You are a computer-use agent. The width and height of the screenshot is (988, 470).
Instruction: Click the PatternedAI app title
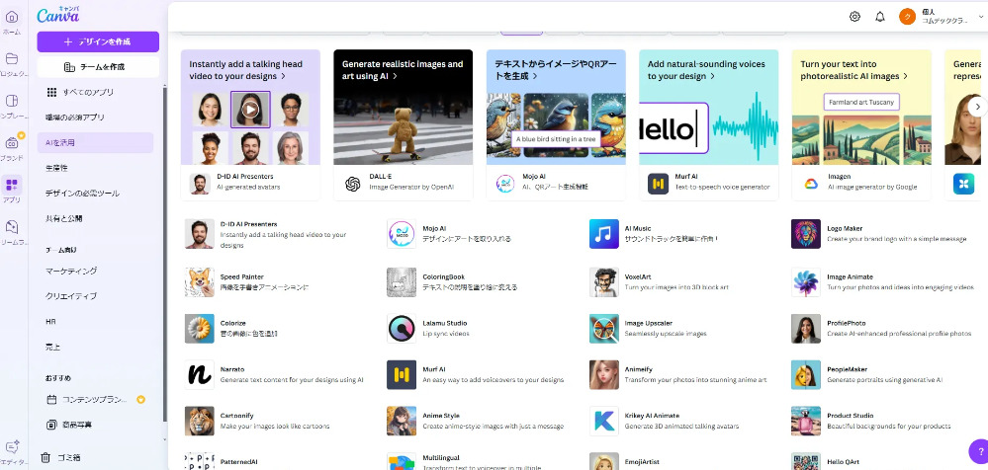pyautogui.click(x=239, y=462)
